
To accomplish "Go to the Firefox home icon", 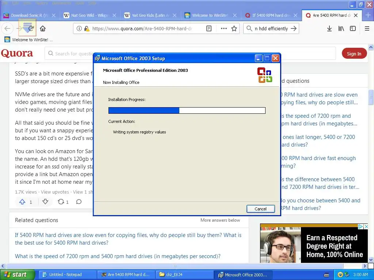I will coord(43,28).
